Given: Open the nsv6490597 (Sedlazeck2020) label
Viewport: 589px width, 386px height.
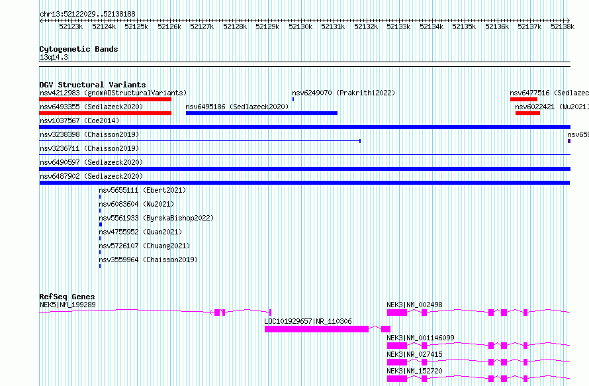Looking at the screenshot, I should coord(91,162).
